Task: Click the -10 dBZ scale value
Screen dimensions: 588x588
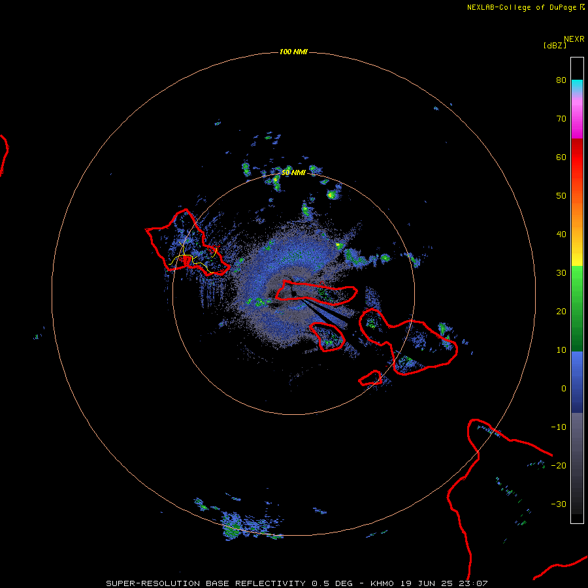Action: point(559,427)
